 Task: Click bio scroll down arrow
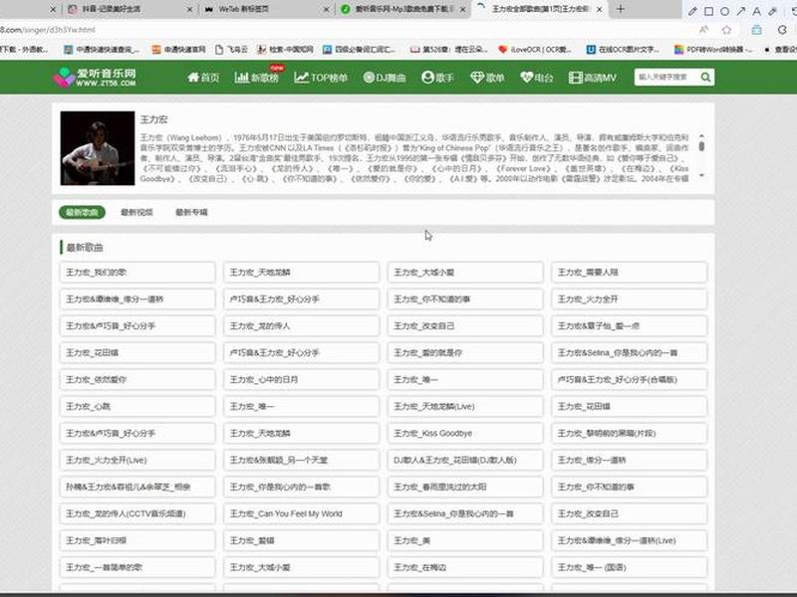click(701, 176)
